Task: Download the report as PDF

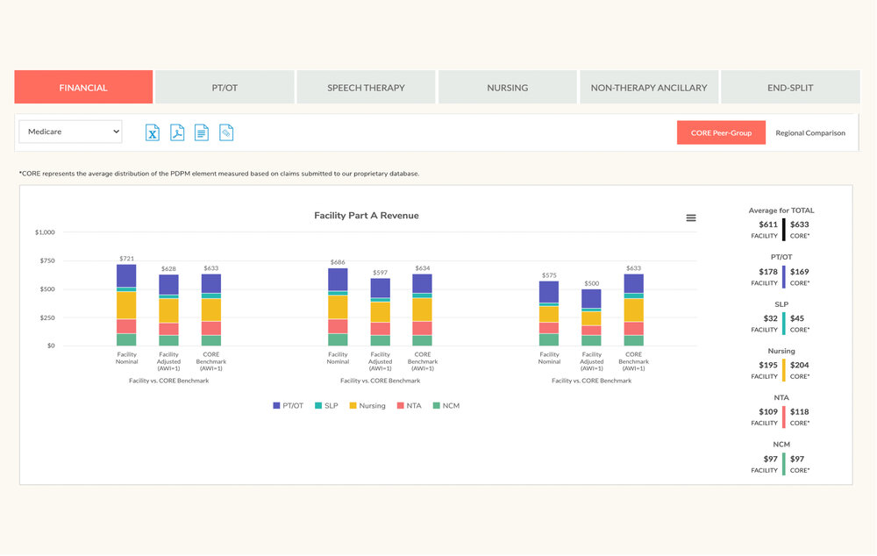Action: point(177,132)
